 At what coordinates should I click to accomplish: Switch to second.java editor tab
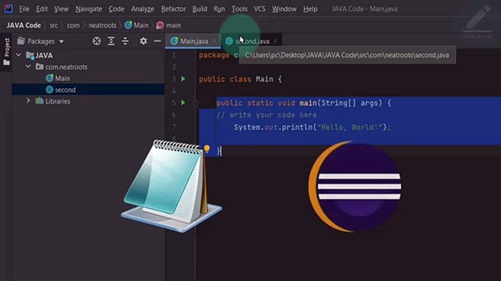[x=252, y=41]
